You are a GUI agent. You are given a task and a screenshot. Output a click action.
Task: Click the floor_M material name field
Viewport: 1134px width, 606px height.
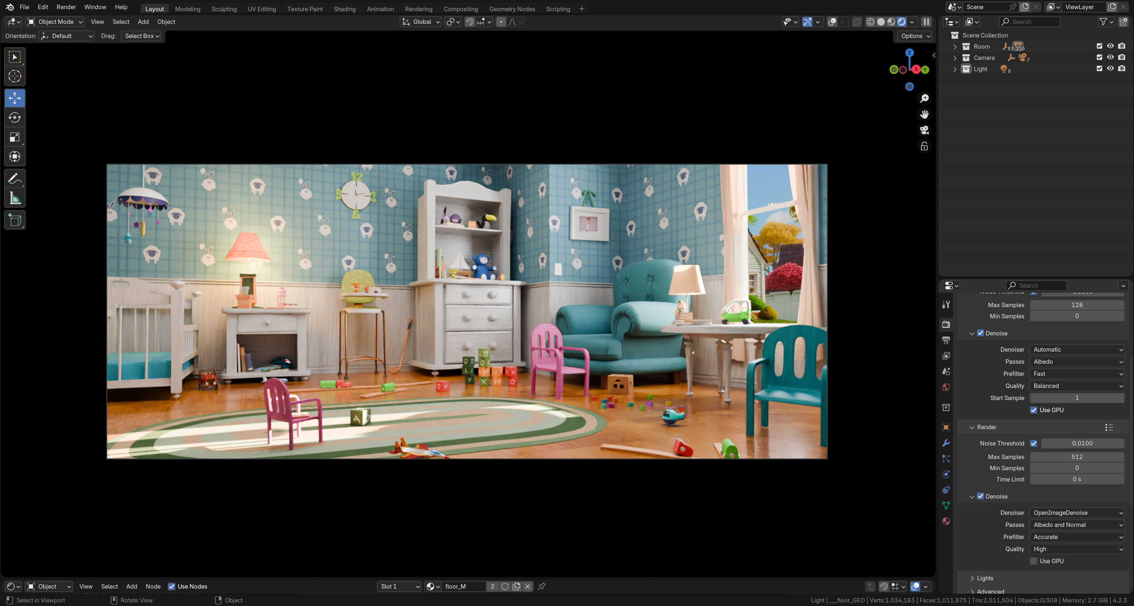(464, 586)
